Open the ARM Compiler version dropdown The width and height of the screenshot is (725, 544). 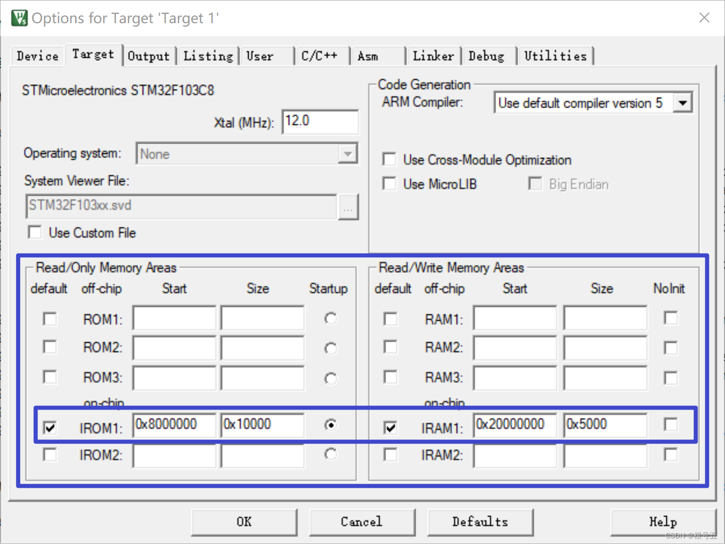(683, 102)
